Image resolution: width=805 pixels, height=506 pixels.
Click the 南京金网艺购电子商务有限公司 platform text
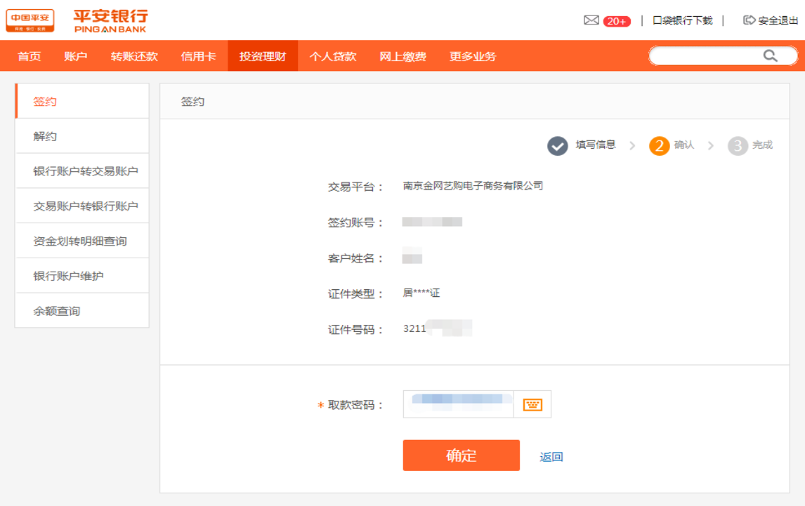(473, 186)
